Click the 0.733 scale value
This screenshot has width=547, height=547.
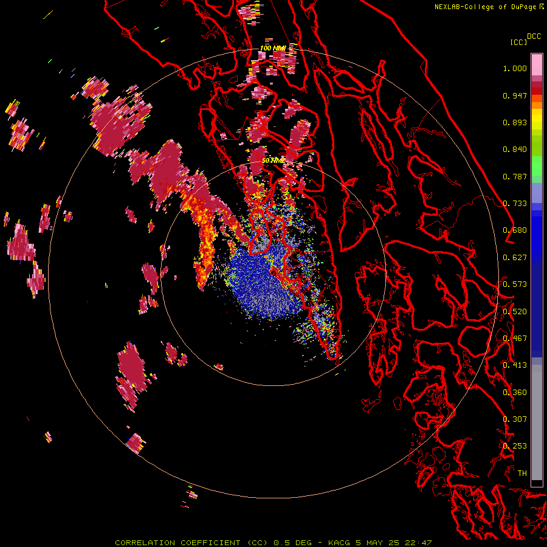tap(515, 204)
